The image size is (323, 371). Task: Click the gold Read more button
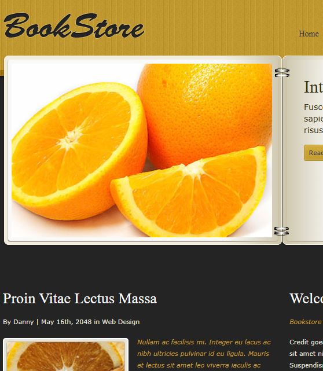(314, 153)
